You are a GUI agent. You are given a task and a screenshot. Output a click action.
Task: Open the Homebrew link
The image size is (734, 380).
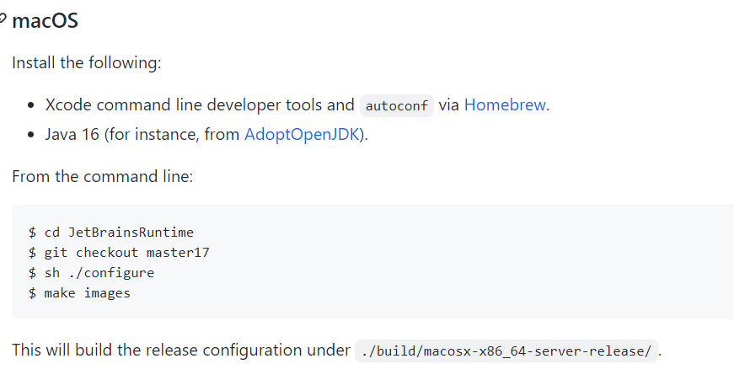(505, 104)
